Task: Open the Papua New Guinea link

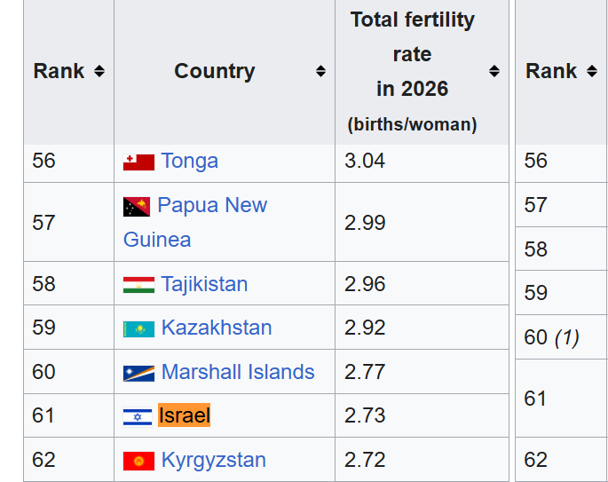Action: [195, 222]
